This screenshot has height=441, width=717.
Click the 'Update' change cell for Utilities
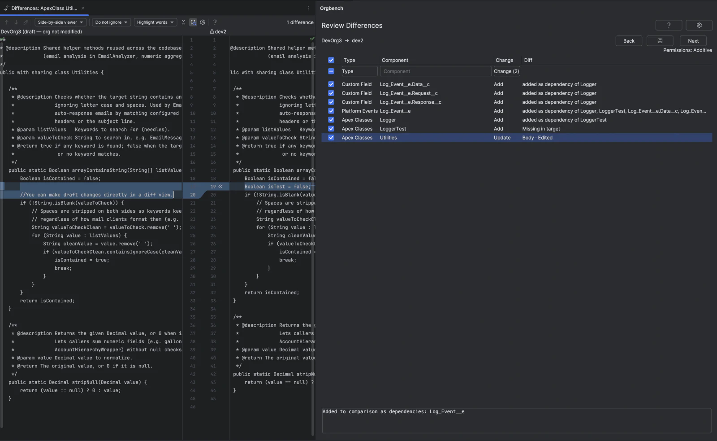502,138
